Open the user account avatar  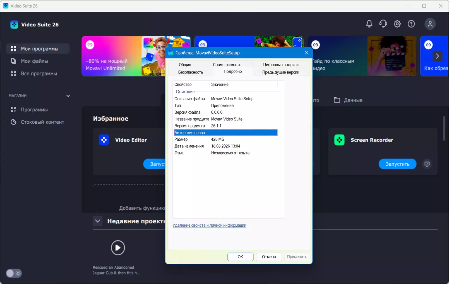click(430, 24)
